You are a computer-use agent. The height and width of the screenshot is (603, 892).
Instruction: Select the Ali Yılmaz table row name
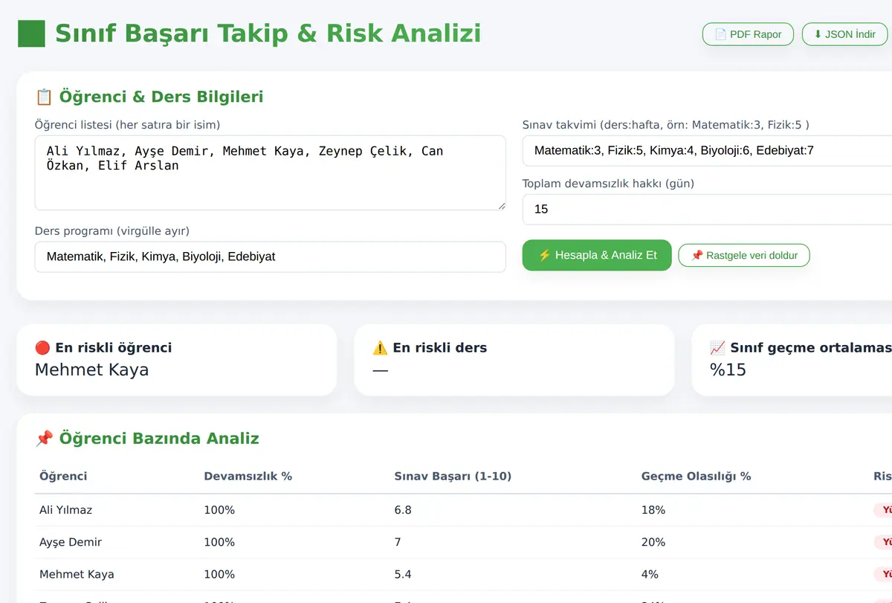coord(66,510)
